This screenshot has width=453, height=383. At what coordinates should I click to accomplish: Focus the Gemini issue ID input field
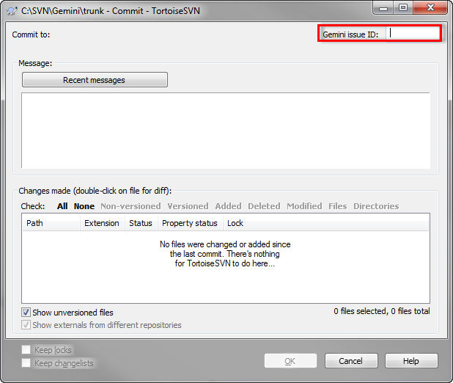pos(413,33)
